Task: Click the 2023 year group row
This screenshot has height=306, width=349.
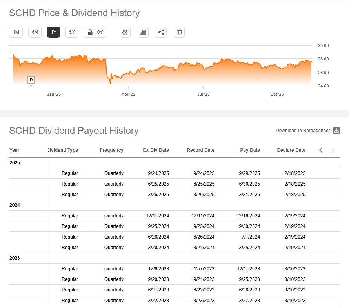Action: [174, 258]
